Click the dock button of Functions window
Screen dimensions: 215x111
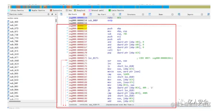click(x=52, y=14)
